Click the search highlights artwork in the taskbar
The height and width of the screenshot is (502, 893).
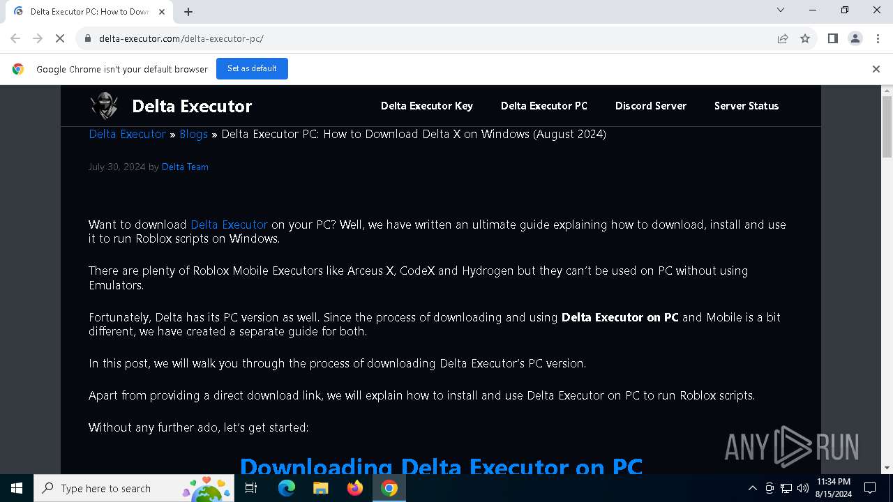point(207,488)
